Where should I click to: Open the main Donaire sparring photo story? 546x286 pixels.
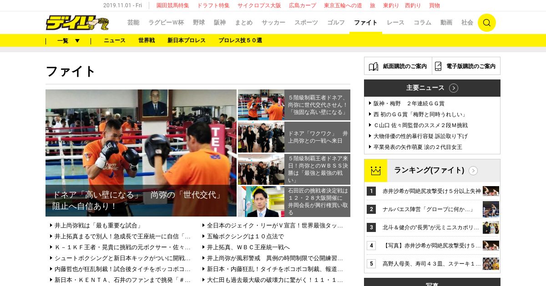coord(141,153)
